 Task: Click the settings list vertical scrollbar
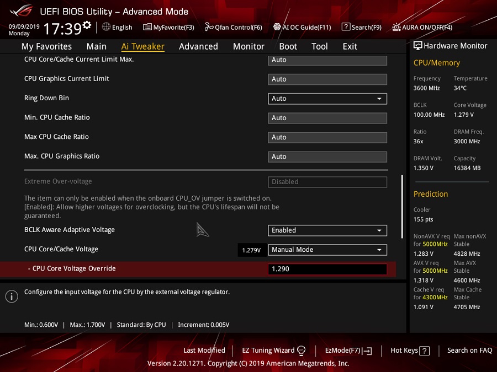[x=402, y=206]
